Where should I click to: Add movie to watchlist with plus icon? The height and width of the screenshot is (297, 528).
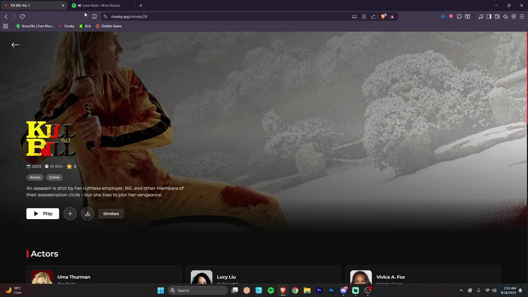tap(70, 214)
